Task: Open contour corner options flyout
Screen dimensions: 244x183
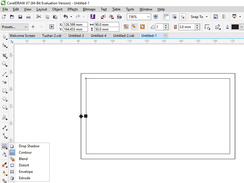Action: click(x=207, y=27)
